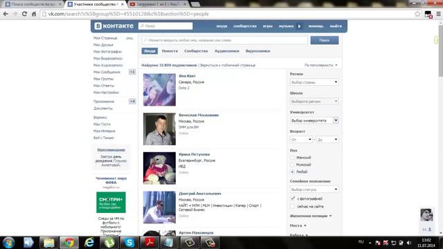The height and width of the screenshot is (249, 443).
Task: Click the extension icon beside bookmark star
Action: click(x=428, y=14)
